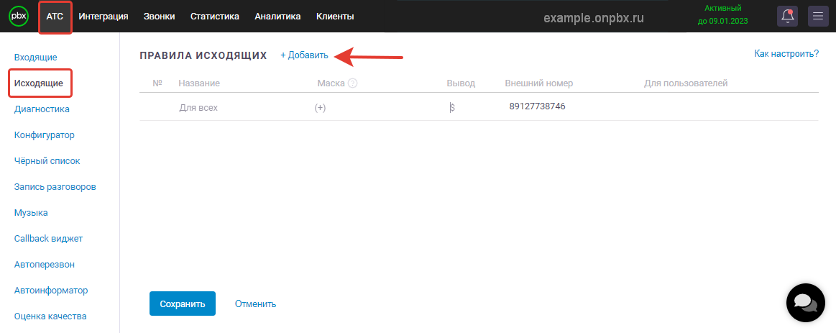Go to Входящие in sidebar

point(36,57)
